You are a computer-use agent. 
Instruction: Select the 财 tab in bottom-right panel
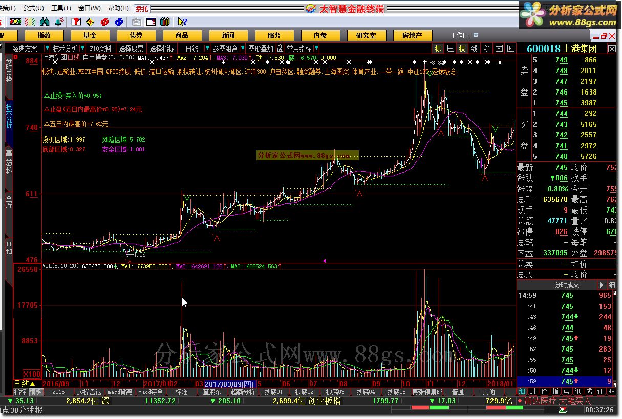pyautogui.click(x=533, y=391)
